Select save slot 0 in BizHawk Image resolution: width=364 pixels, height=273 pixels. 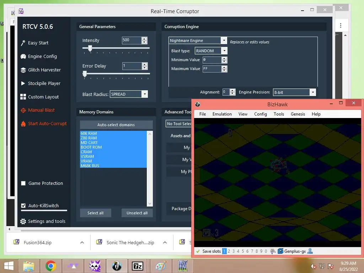[x=266, y=251]
